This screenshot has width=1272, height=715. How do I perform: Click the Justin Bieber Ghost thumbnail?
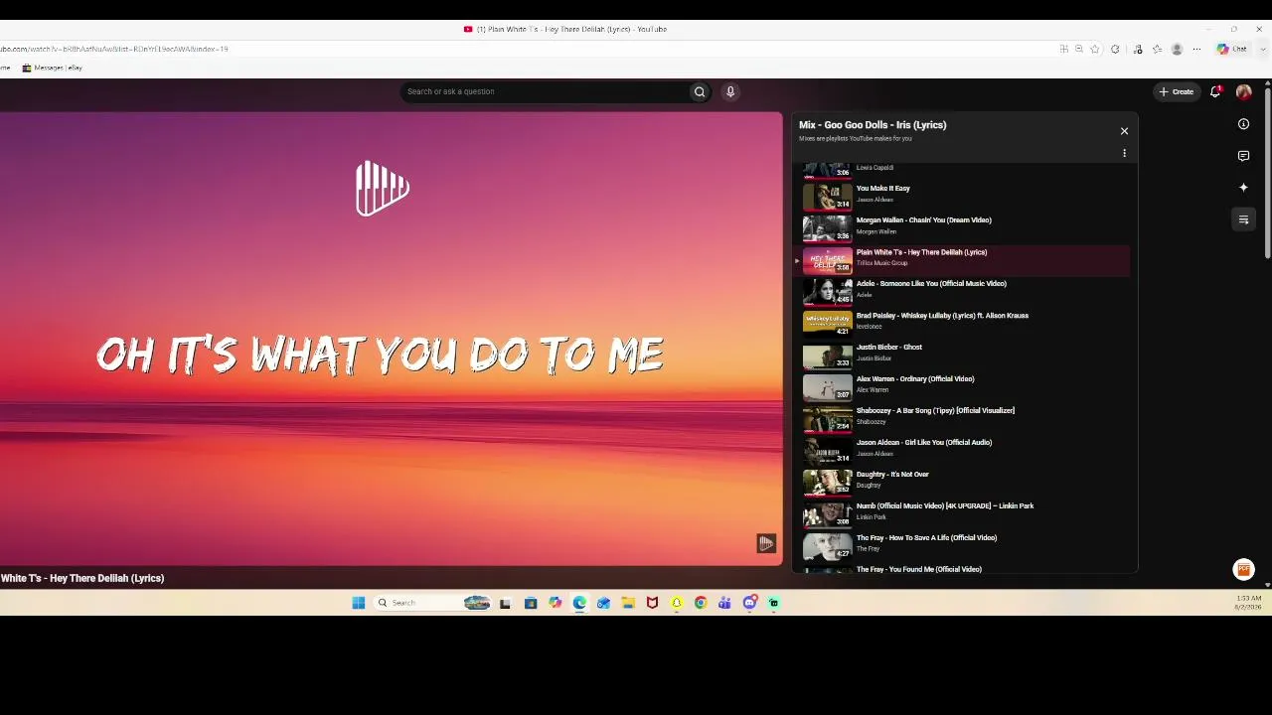pyautogui.click(x=827, y=355)
